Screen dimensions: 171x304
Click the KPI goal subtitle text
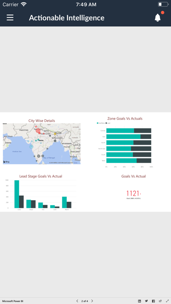[x=133, y=199]
